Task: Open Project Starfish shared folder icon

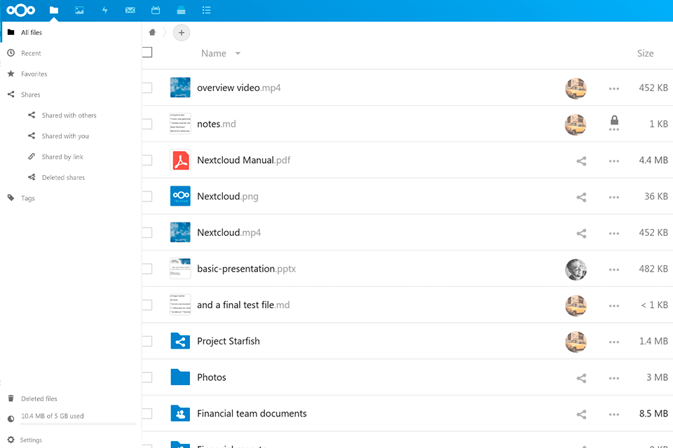Action: click(x=180, y=342)
